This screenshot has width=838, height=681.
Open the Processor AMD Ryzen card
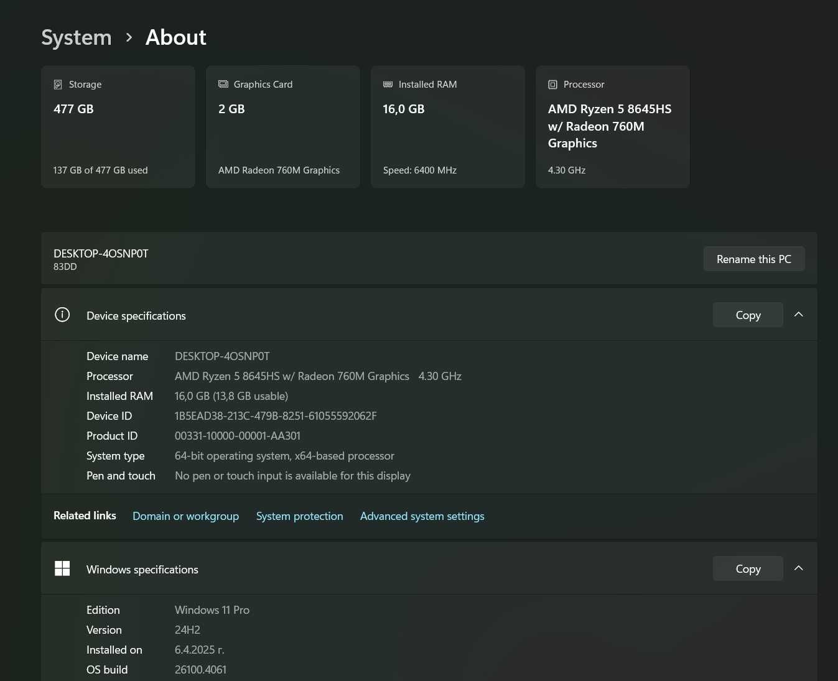tap(613, 127)
